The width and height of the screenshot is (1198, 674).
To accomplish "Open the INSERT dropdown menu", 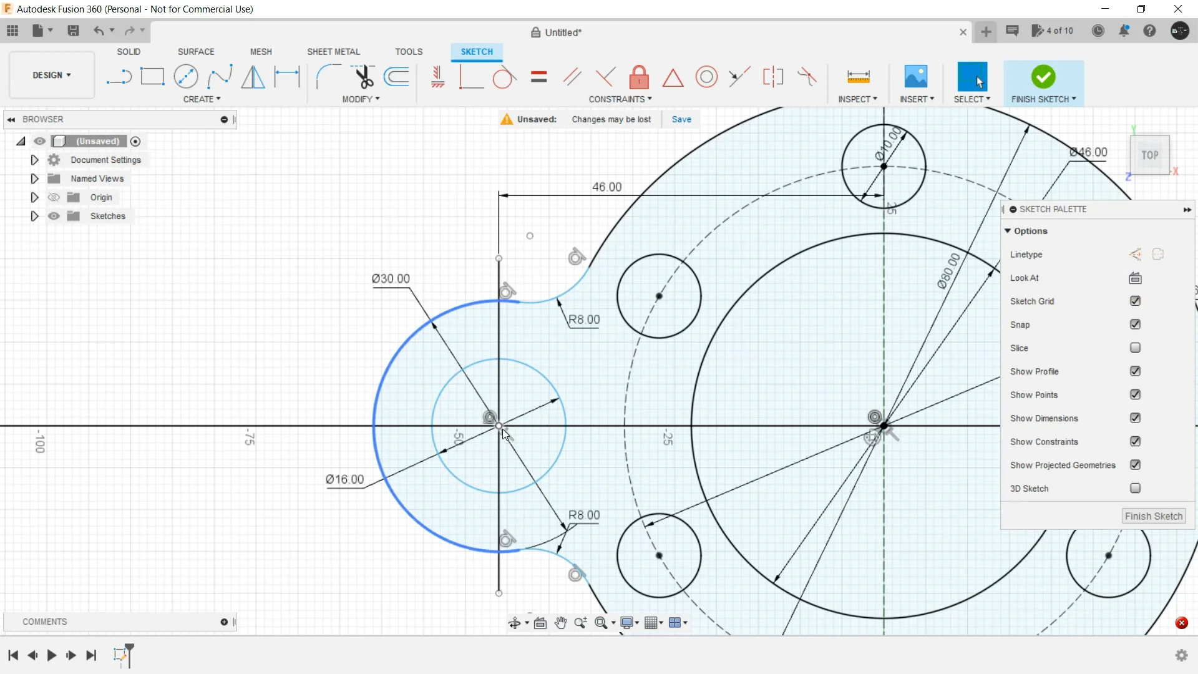I will coord(917,99).
